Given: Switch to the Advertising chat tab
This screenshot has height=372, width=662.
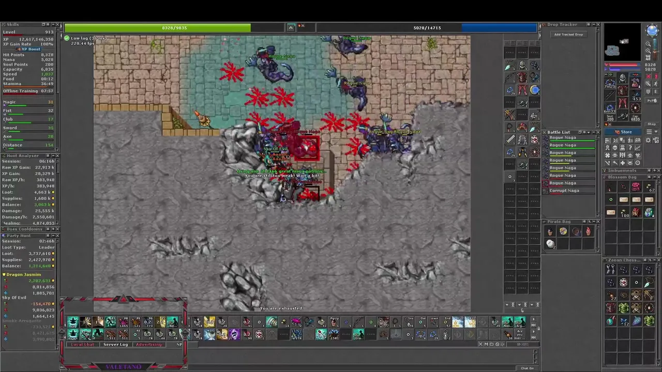Looking at the screenshot, I should coord(149,344).
